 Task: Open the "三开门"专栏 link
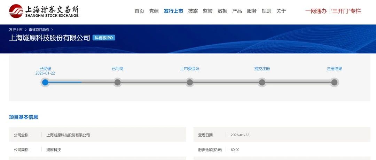click(x=346, y=11)
